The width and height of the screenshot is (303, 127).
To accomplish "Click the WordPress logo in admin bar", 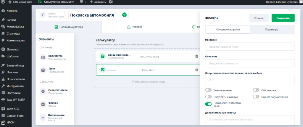I will tap(3, 2).
